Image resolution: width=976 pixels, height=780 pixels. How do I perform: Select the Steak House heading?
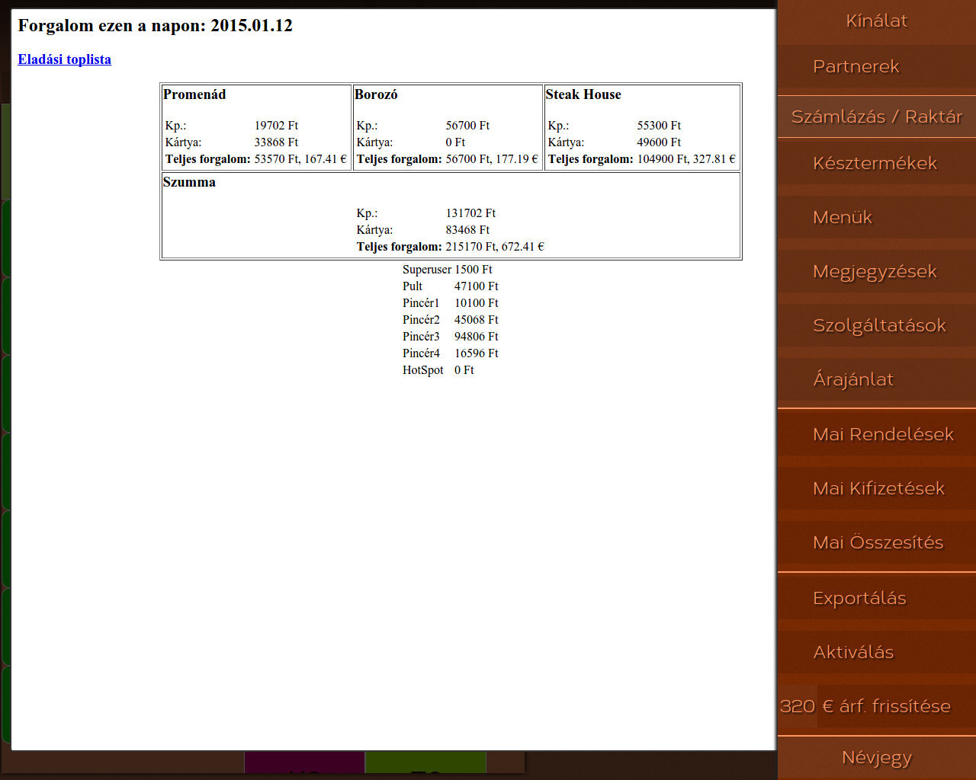[583, 94]
